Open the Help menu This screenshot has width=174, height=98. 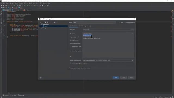(x=49, y=3)
